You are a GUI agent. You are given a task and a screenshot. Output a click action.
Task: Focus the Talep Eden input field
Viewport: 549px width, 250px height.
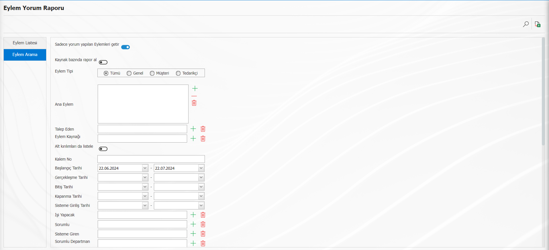click(x=142, y=129)
